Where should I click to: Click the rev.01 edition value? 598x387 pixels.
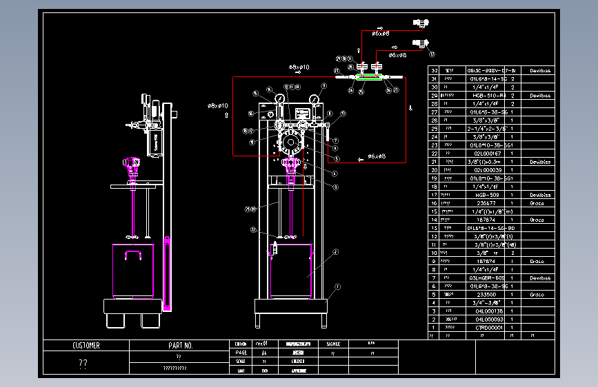coord(261,344)
